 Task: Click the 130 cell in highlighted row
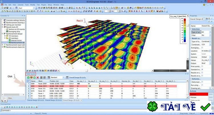(x=93, y=86)
